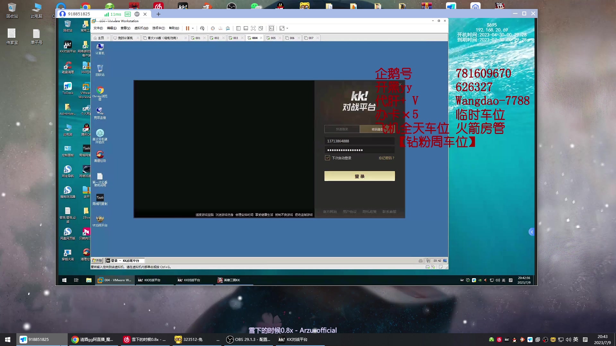Click the account number input field
The image size is (616, 346).
coord(360,141)
